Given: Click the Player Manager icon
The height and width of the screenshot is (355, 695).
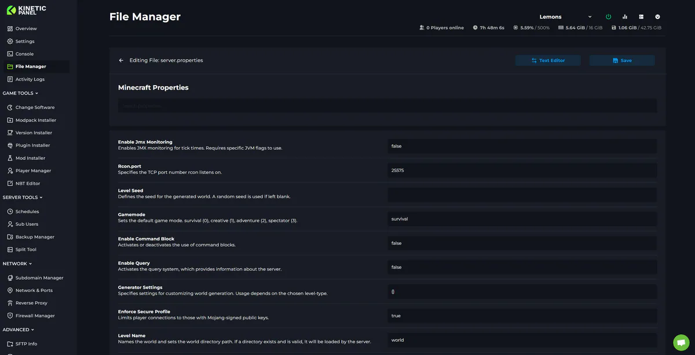Looking at the screenshot, I should click(10, 171).
